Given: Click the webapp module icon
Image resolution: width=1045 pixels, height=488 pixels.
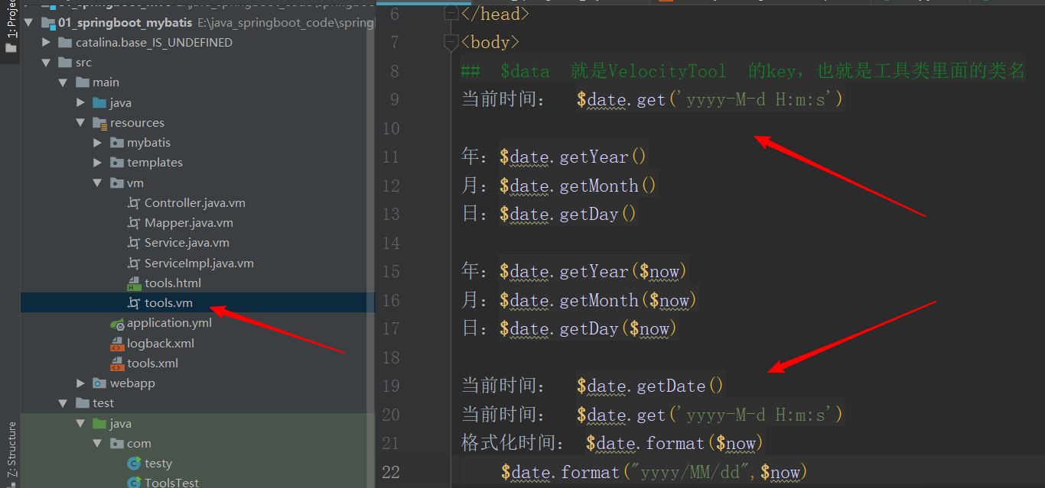Looking at the screenshot, I should [x=100, y=383].
